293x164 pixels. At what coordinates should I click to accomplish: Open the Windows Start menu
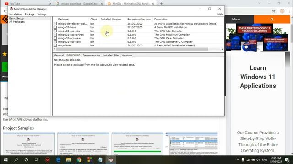[x=5, y=160]
